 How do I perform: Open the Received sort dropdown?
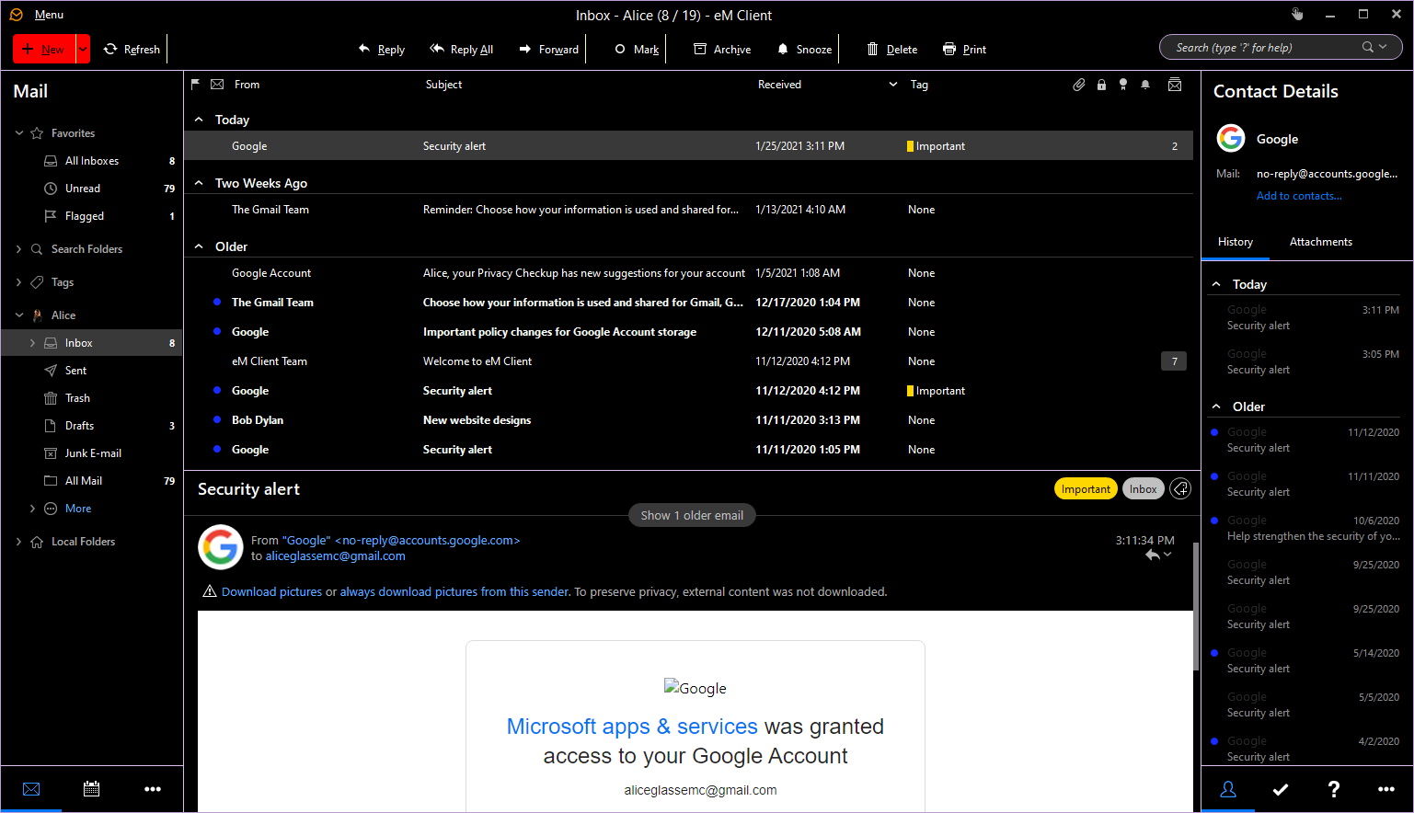891,84
